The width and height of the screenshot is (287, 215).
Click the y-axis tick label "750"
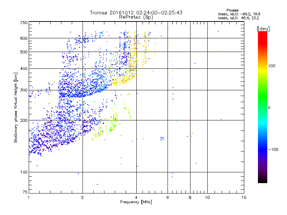(24, 23)
